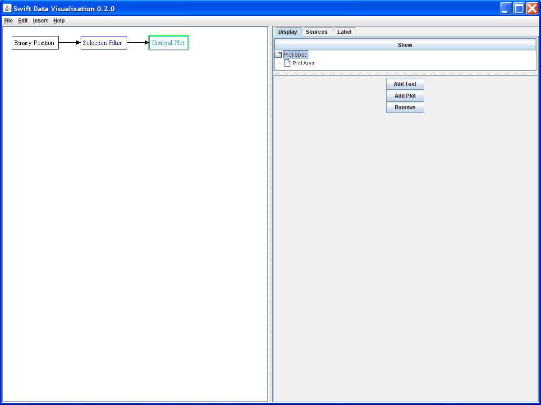Switch to the Display tab
The height and width of the screenshot is (405, 541).
pos(288,32)
